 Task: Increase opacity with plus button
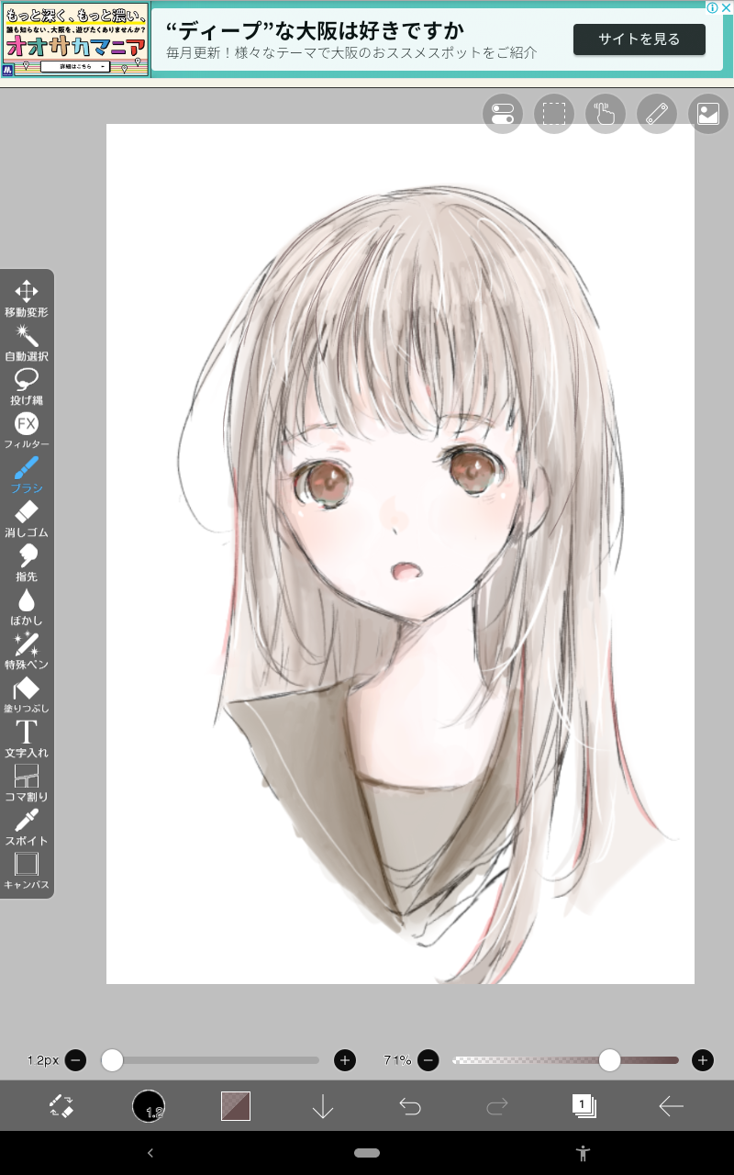point(703,1060)
